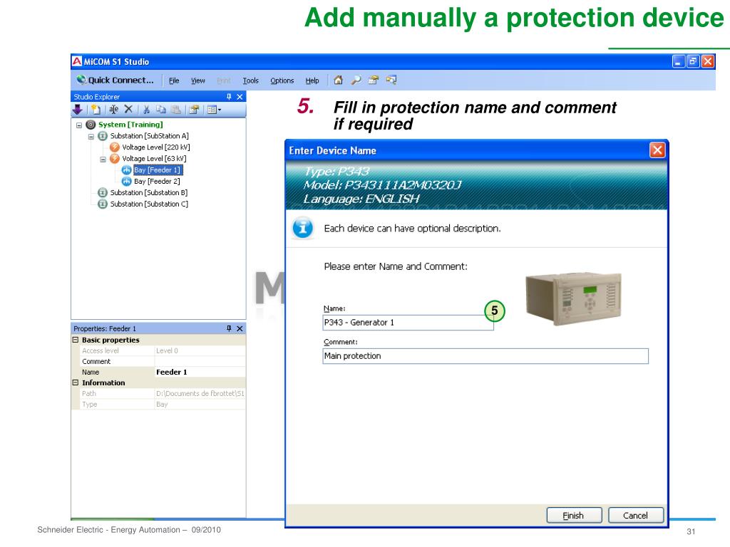The image size is (730, 547).
Task: Click the relay device thumbnail image
Action: pos(573,298)
